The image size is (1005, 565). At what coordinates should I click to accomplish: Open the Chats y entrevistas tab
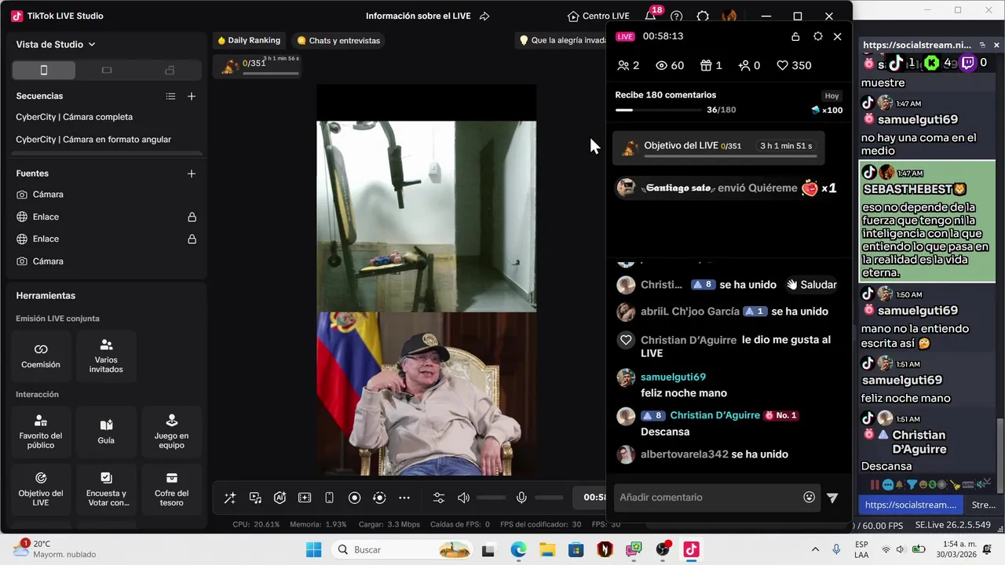[338, 40]
